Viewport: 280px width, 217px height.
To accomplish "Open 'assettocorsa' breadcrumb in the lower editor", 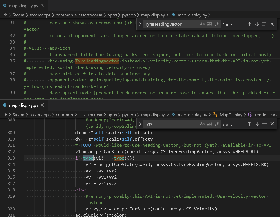I will point(90,115).
